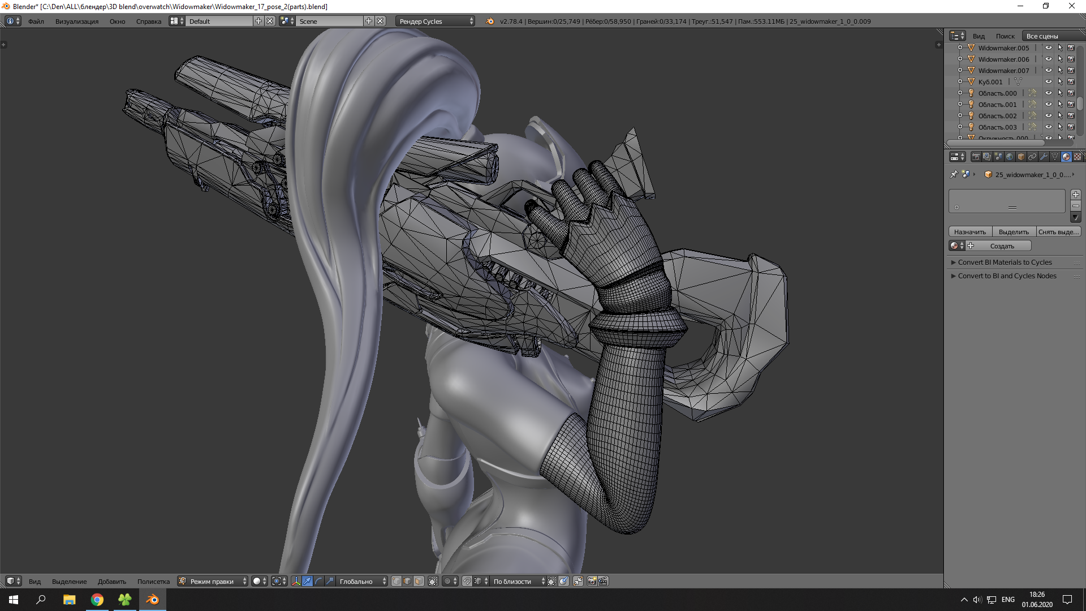Click the Создать new material button

(1001, 246)
